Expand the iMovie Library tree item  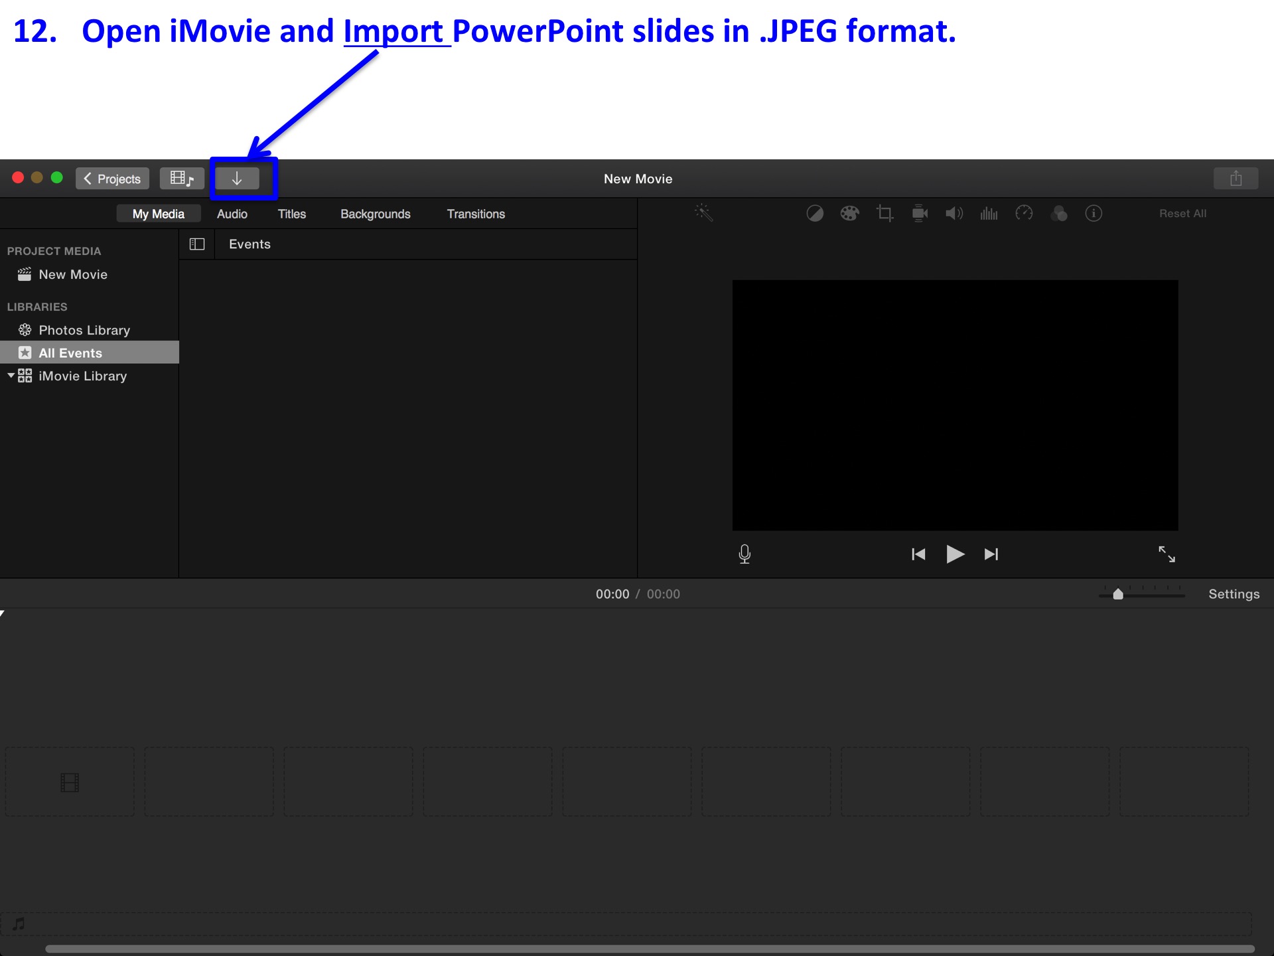[9, 376]
